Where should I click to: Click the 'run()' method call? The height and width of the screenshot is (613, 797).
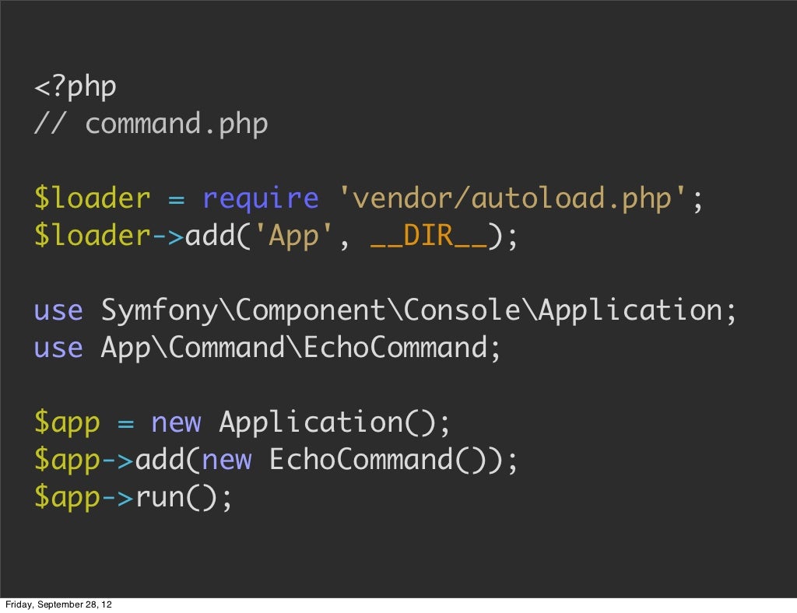pyautogui.click(x=176, y=497)
